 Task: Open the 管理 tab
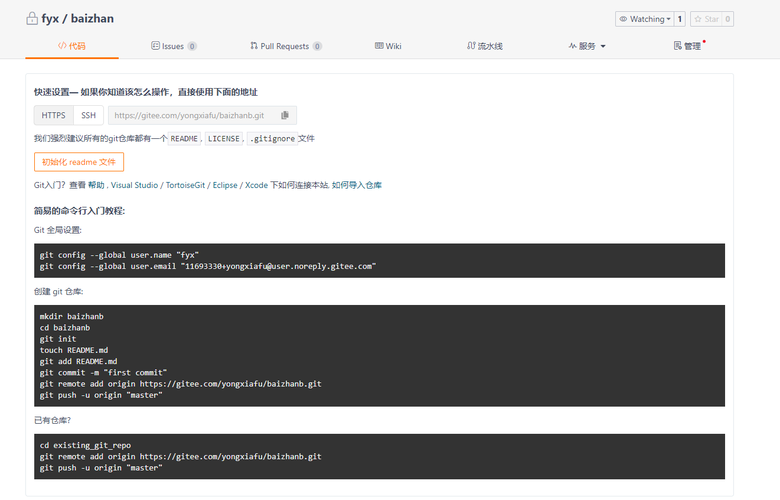pyautogui.click(x=688, y=46)
